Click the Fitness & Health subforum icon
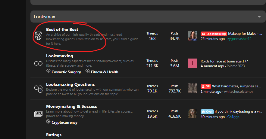The height and width of the screenshot is (139, 266). (88, 72)
